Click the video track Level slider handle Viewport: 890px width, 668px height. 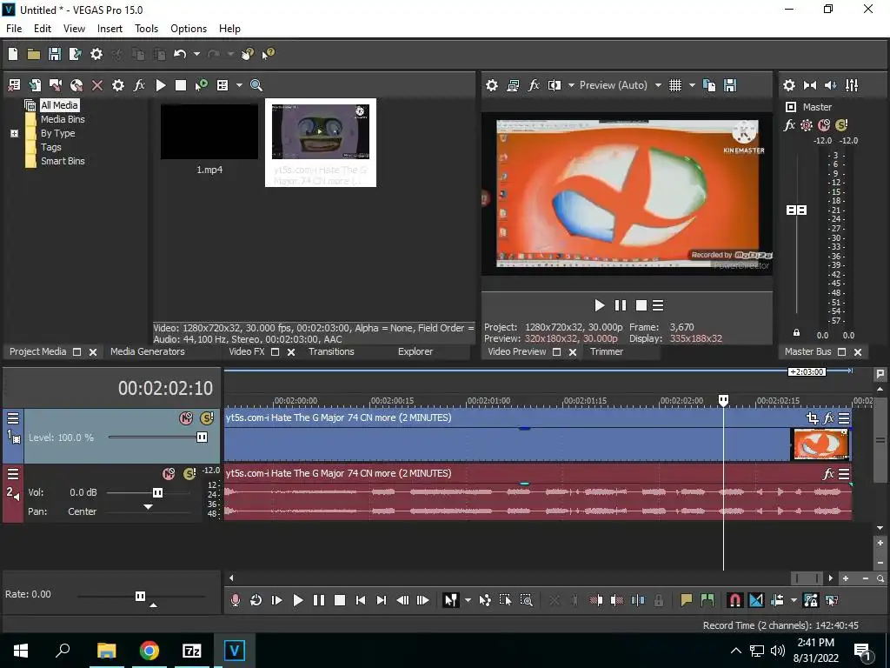pos(202,438)
